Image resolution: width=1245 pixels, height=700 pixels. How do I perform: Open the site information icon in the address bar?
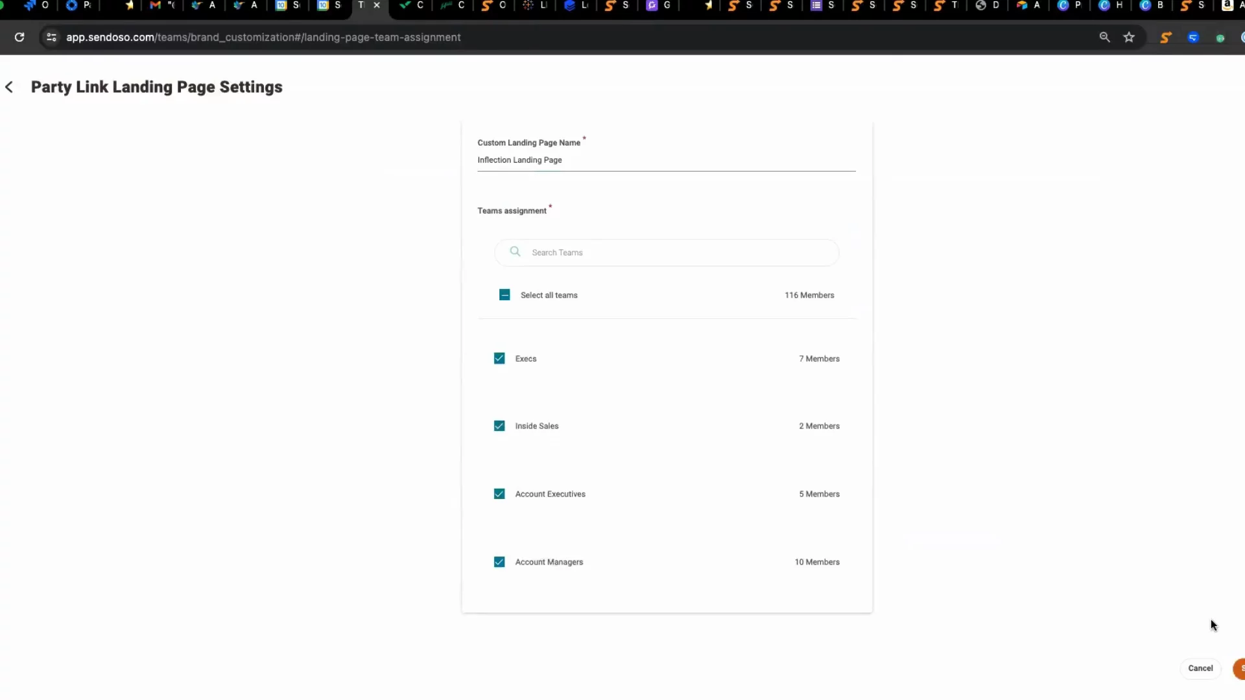(x=51, y=38)
